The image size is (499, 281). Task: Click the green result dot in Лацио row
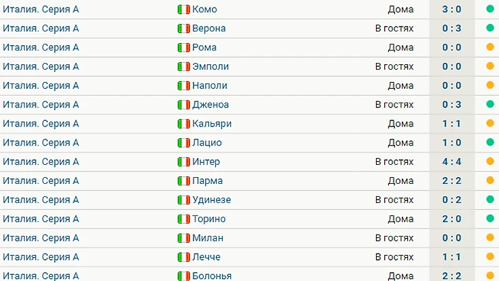click(490, 143)
